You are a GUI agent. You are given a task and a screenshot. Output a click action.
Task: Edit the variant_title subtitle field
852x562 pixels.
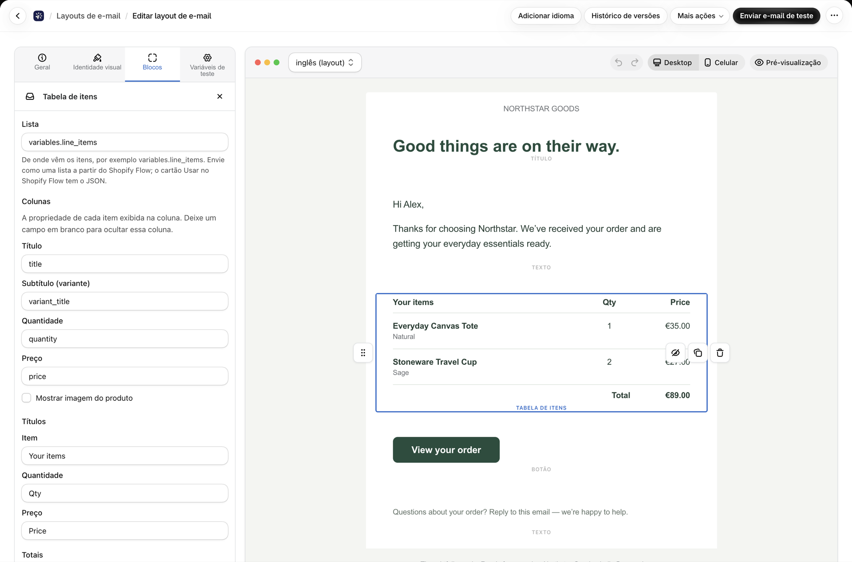(125, 301)
